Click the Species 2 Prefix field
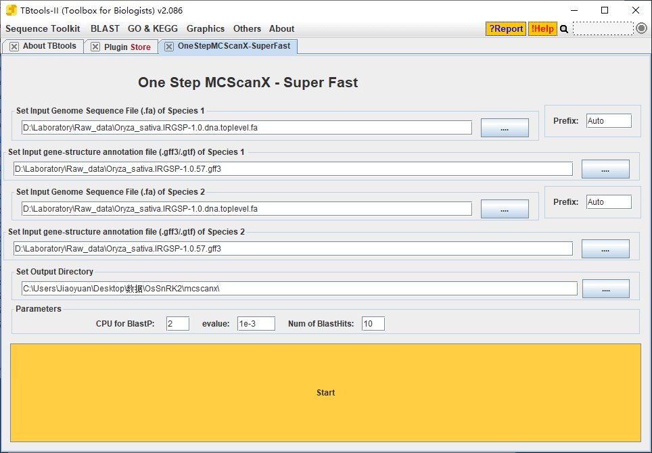Image resolution: width=652 pixels, height=453 pixels. (x=609, y=202)
